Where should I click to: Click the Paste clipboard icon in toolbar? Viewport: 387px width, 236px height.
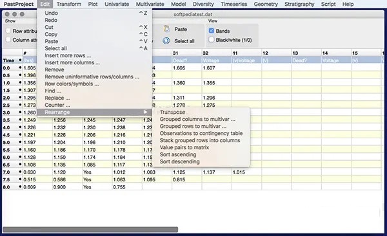click(x=166, y=29)
